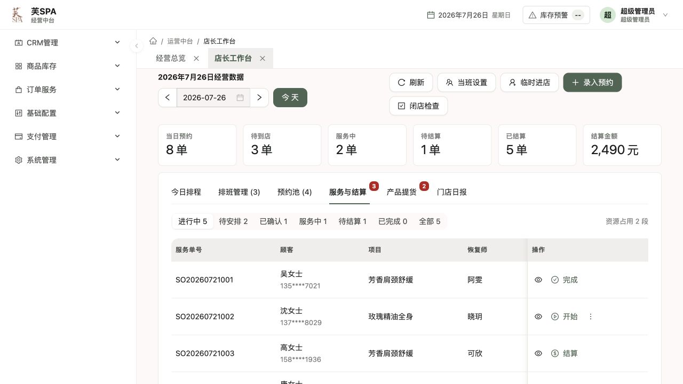Close the 店长工作台 tab
The height and width of the screenshot is (384, 683).
point(263,58)
